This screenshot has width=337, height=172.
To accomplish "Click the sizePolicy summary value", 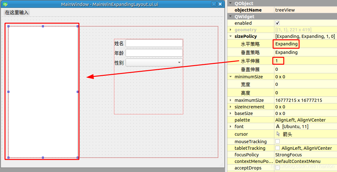I will [x=305, y=36].
